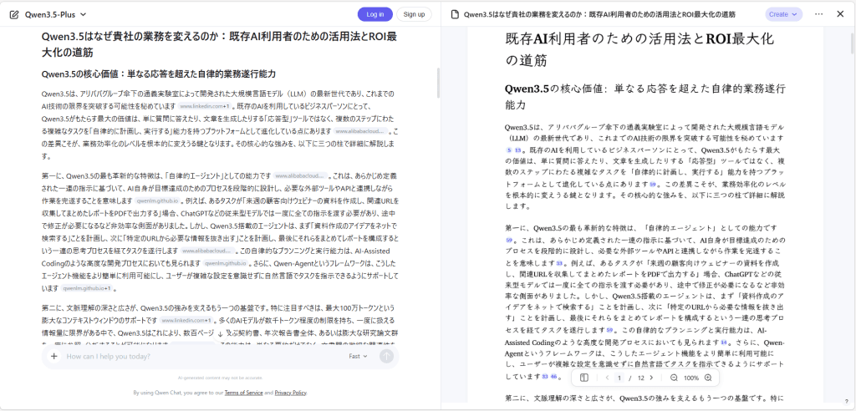This screenshot has width=856, height=411.
Task: Toggle the document sidebar panel icon
Action: point(584,378)
